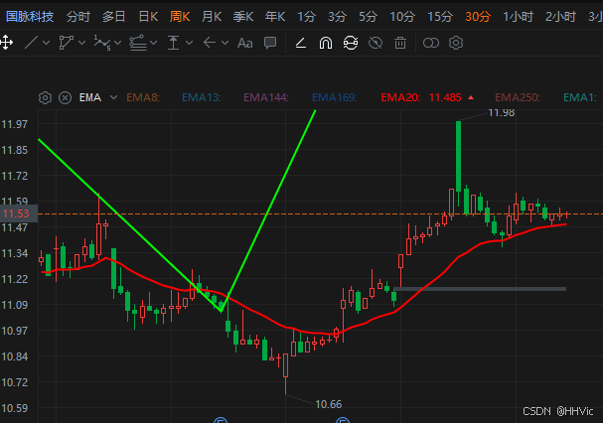Select the price range measure tool
603x423 pixels.
[174, 43]
